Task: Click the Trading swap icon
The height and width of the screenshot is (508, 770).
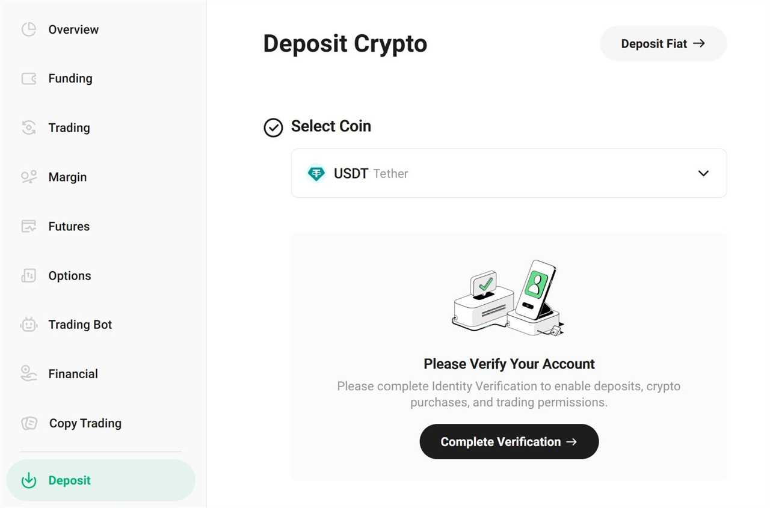Action: [x=29, y=127]
